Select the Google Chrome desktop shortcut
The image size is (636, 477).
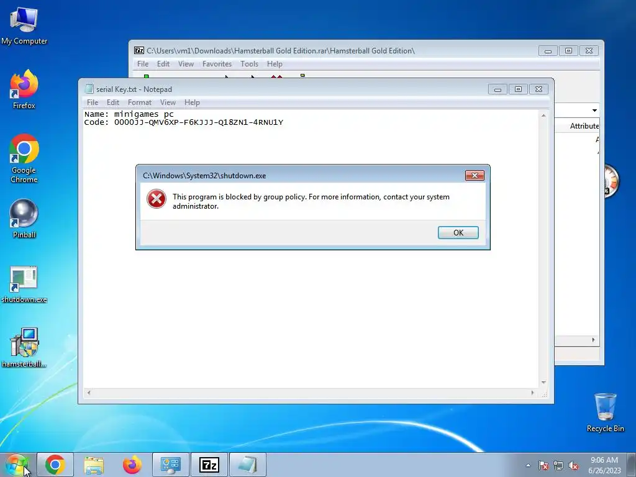(24, 158)
